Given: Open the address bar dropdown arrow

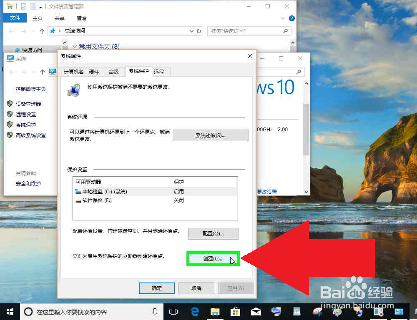Looking at the screenshot, I should (191, 31).
